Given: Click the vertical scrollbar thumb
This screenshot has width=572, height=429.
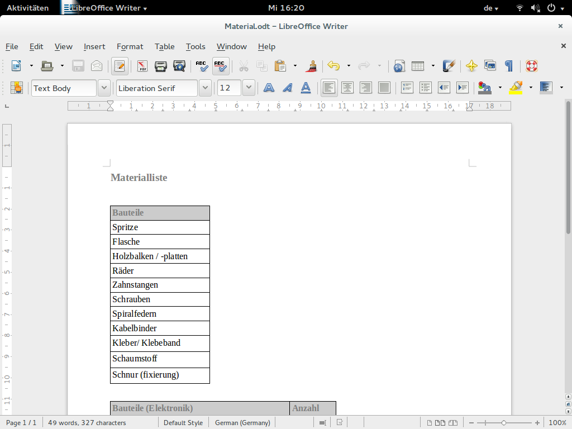Looking at the screenshot, I should coord(568,167).
